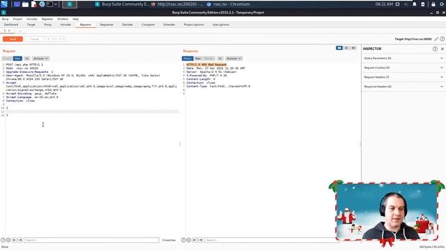Add a new Repeater tab with the ellipsis tab

(20, 31)
